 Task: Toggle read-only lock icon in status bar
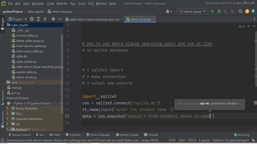253,140
